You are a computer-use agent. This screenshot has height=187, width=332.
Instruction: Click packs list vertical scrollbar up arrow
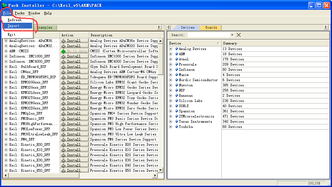coord(161,41)
